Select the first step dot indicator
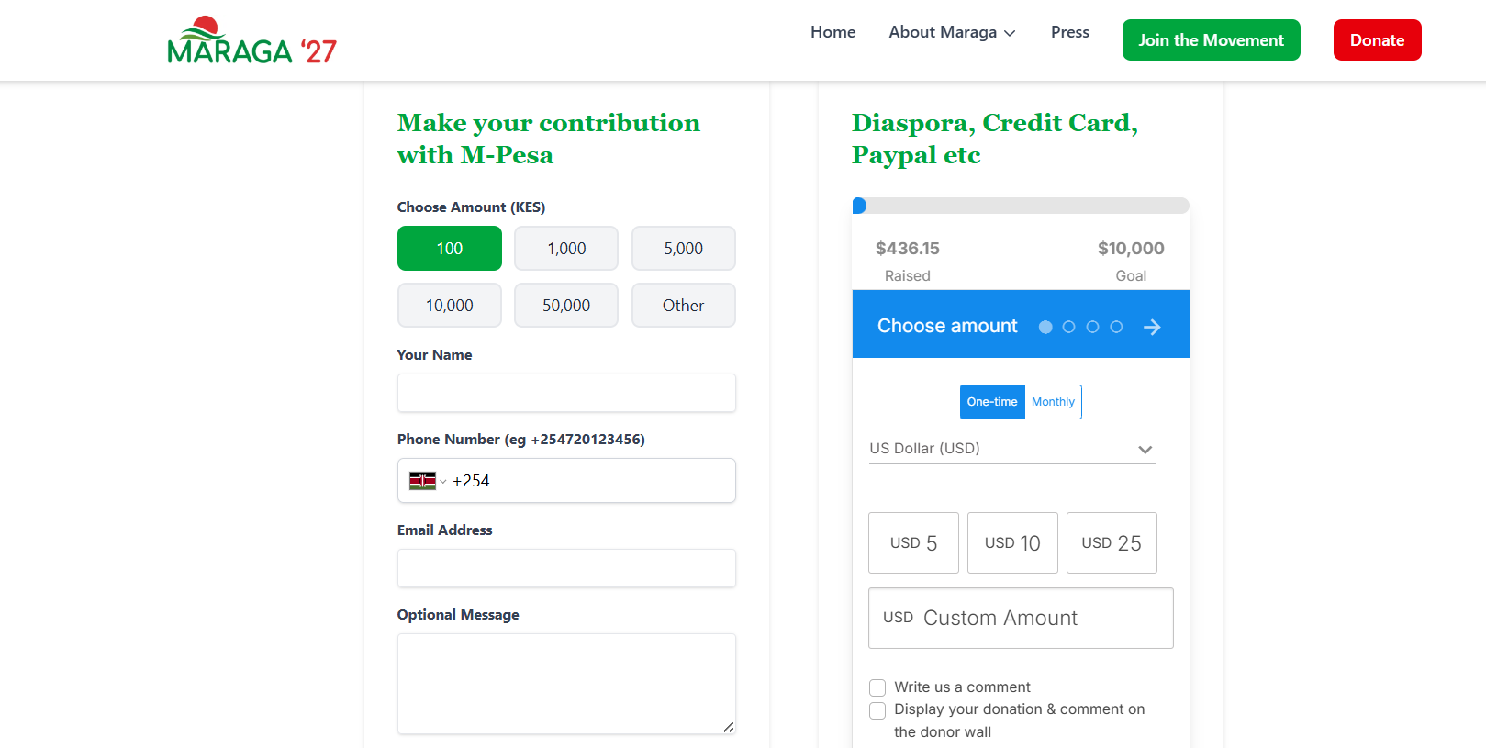1486x748 pixels. pos(1045,327)
